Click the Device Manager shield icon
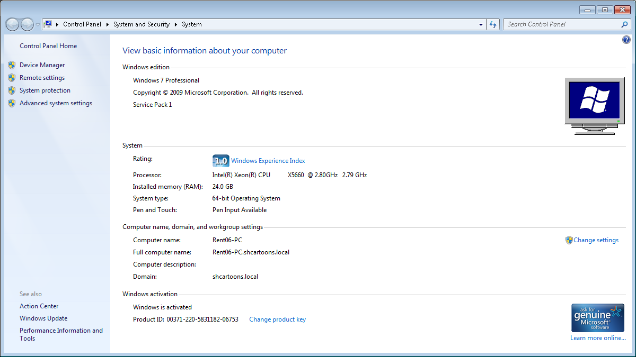Viewport: 636px width, 357px height. pyautogui.click(x=12, y=65)
